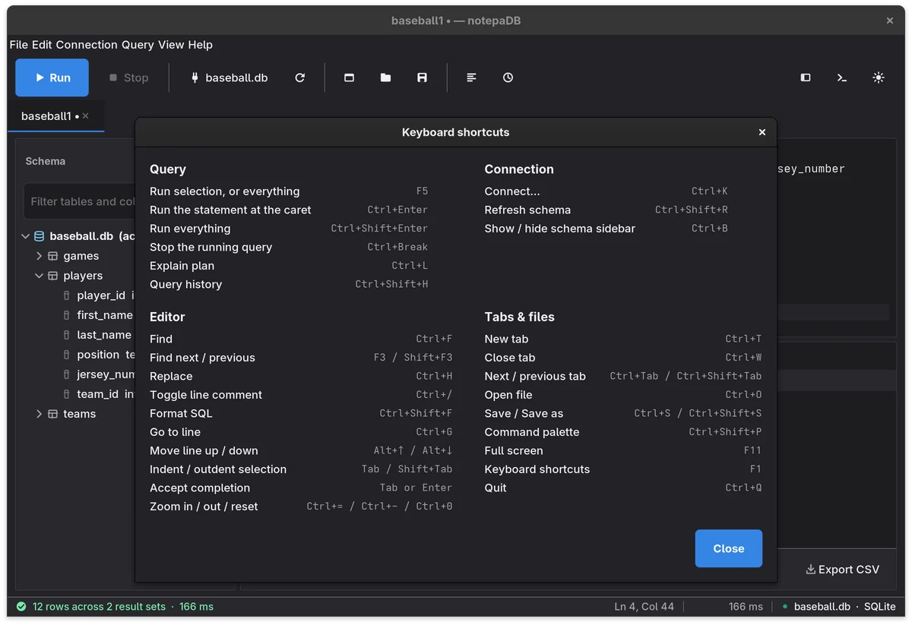Click the green success check icon in status bar

coord(21,607)
